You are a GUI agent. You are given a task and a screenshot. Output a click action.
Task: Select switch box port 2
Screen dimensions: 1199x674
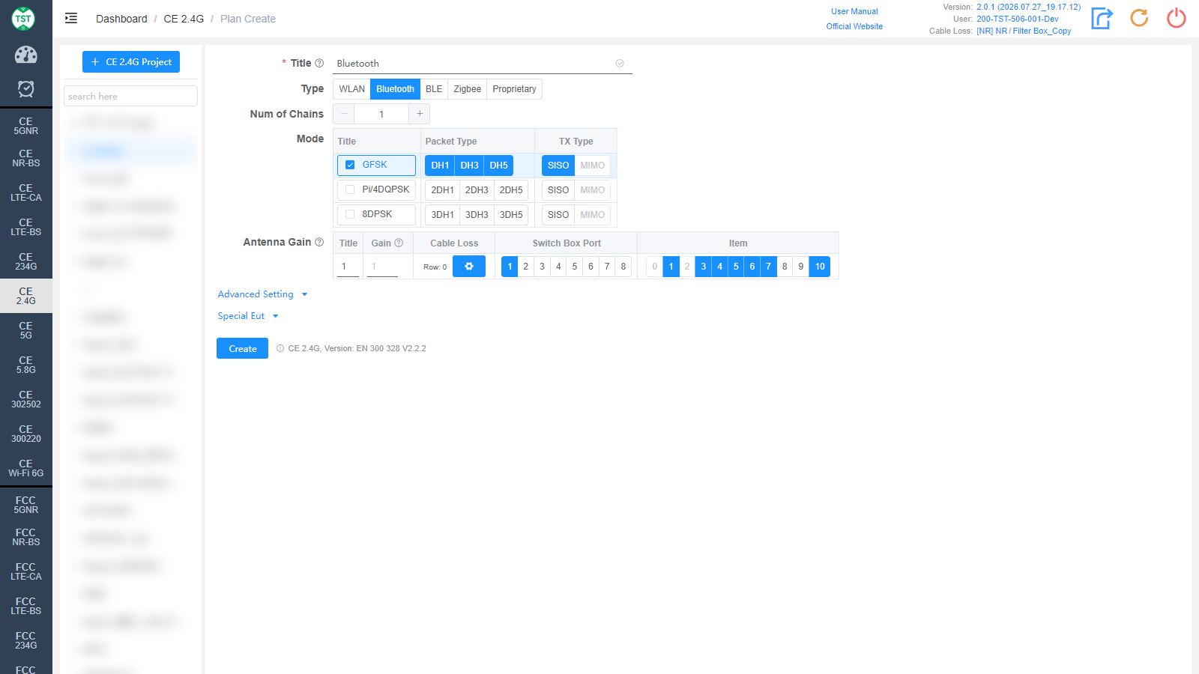coord(526,266)
